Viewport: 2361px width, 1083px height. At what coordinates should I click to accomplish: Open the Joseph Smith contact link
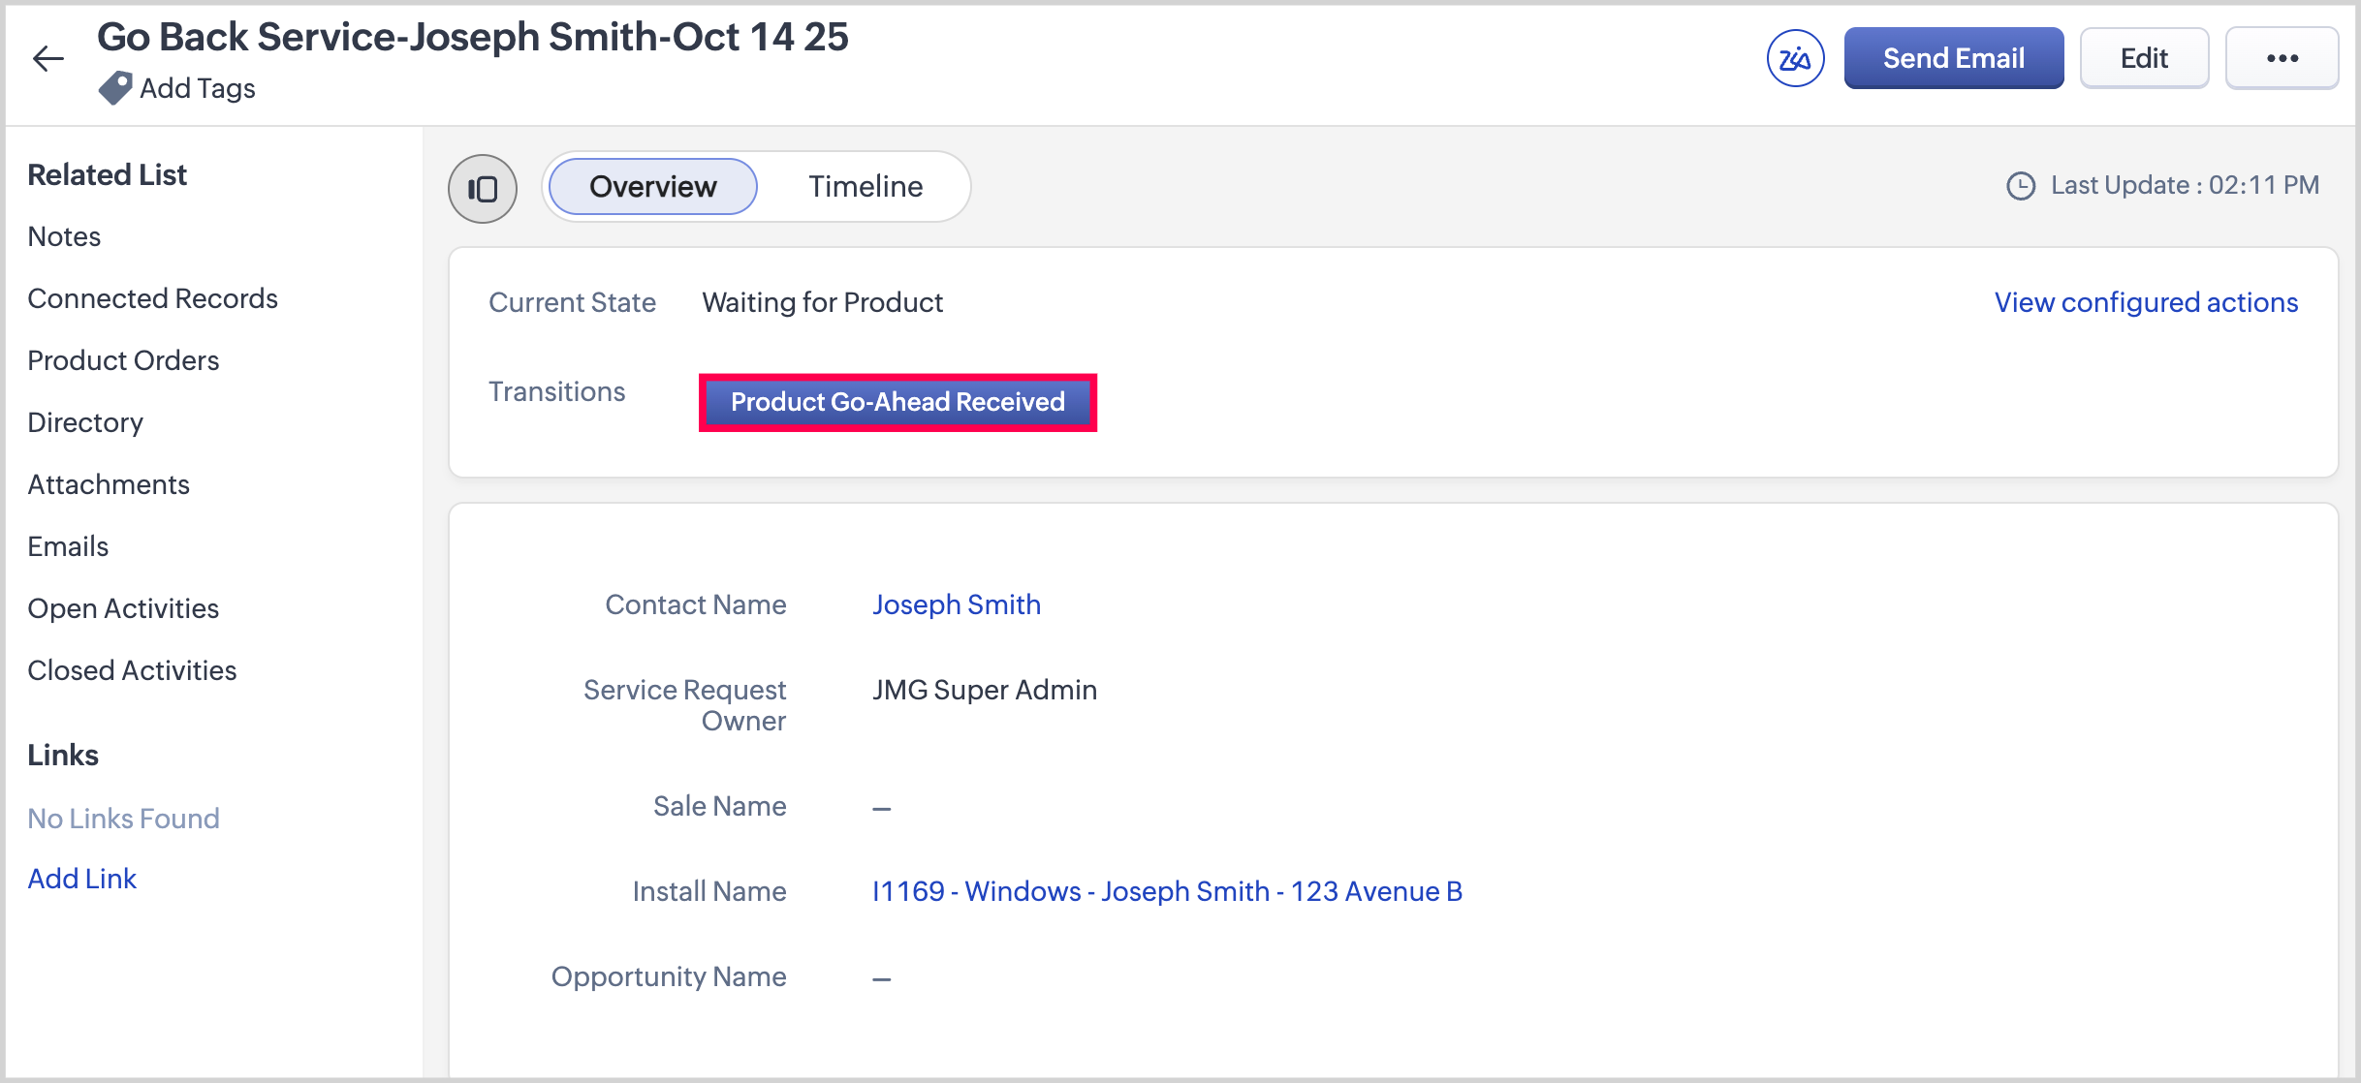(x=956, y=605)
